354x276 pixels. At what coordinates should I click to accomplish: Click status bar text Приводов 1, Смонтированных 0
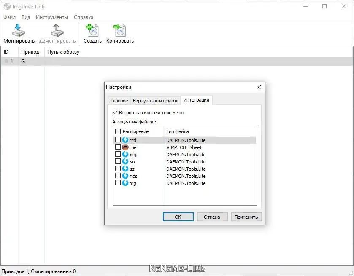pos(38,271)
